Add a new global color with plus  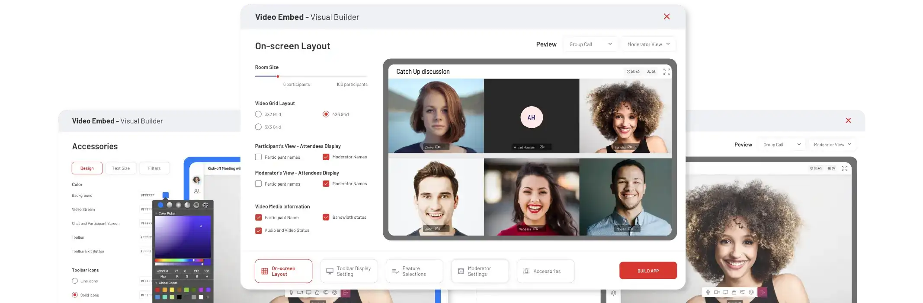point(208,297)
